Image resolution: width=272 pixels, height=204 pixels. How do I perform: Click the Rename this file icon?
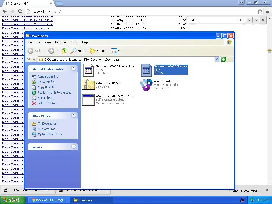[34, 77]
